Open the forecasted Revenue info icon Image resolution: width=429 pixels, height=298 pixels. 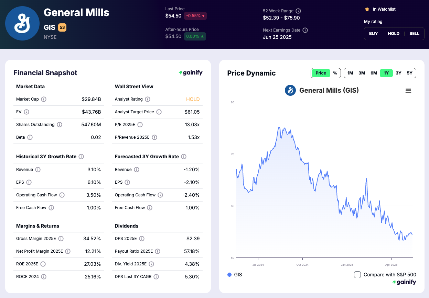[137, 170]
